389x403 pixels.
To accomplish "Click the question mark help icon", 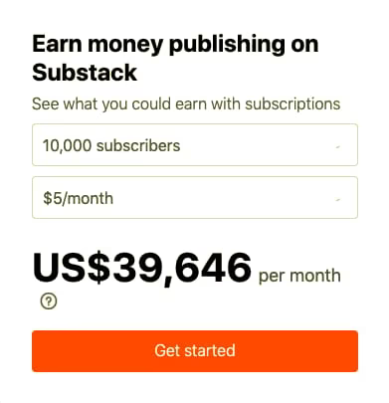I will click(x=49, y=302).
